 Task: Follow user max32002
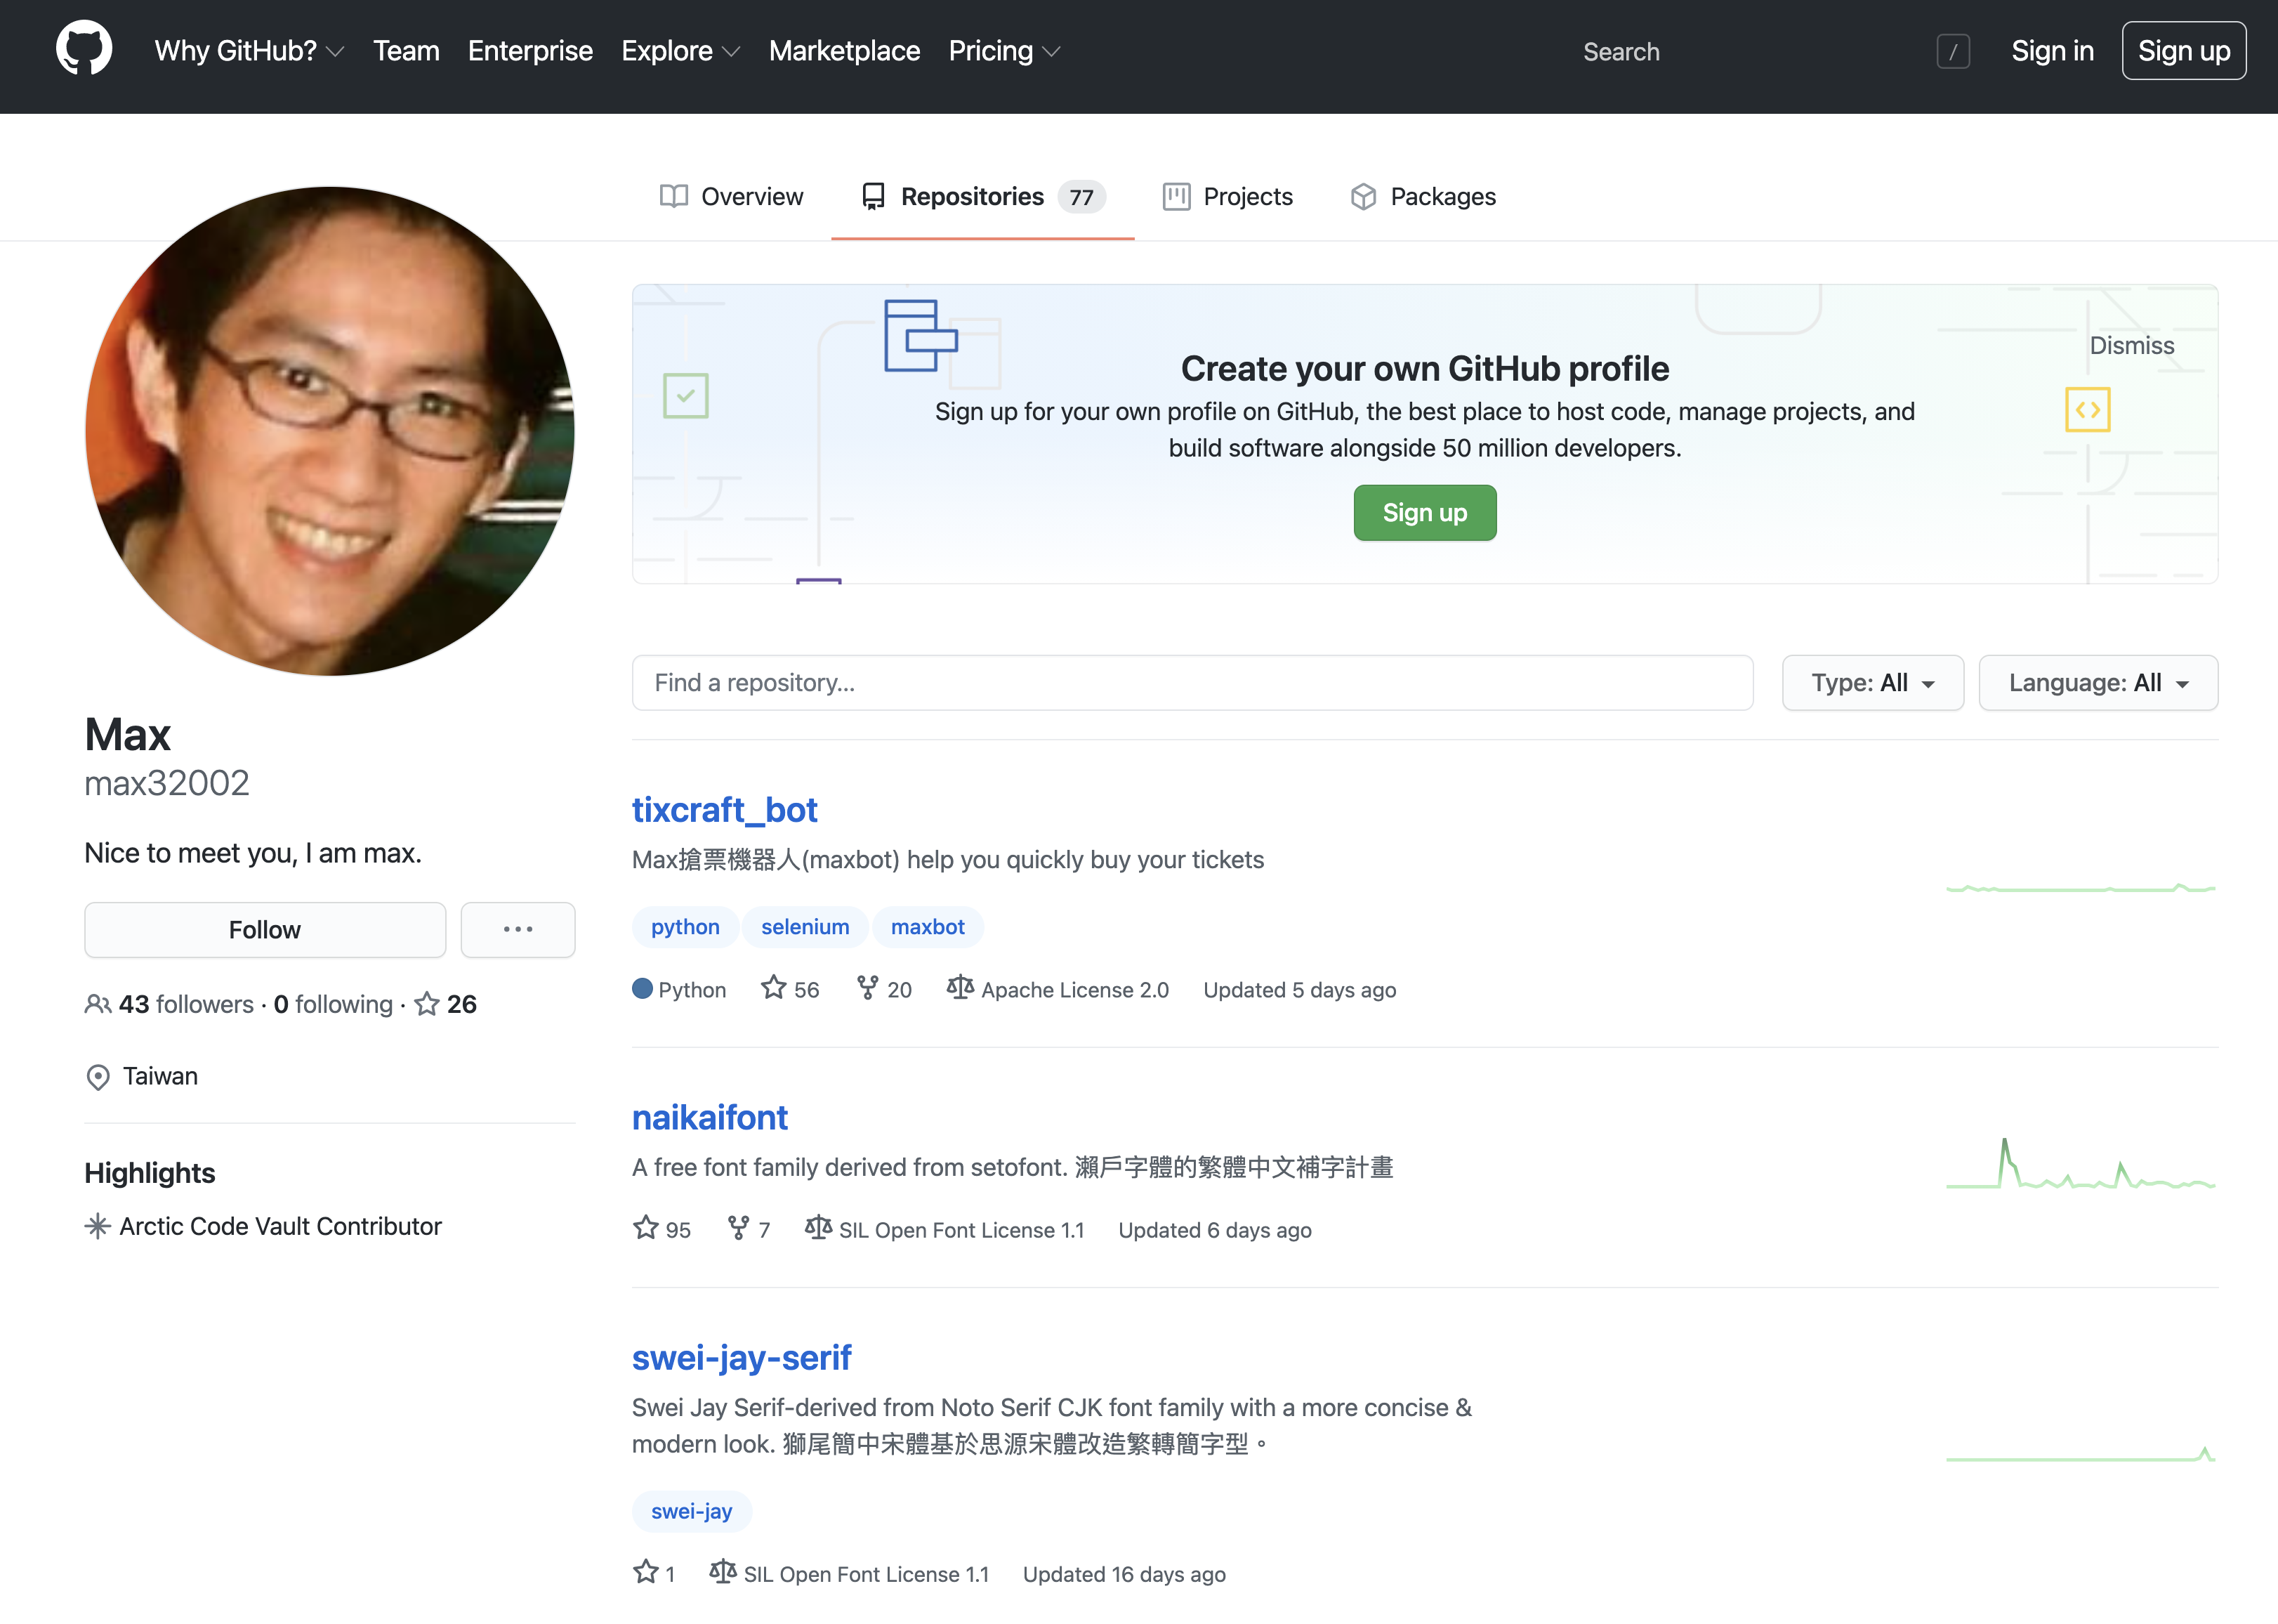(265, 930)
